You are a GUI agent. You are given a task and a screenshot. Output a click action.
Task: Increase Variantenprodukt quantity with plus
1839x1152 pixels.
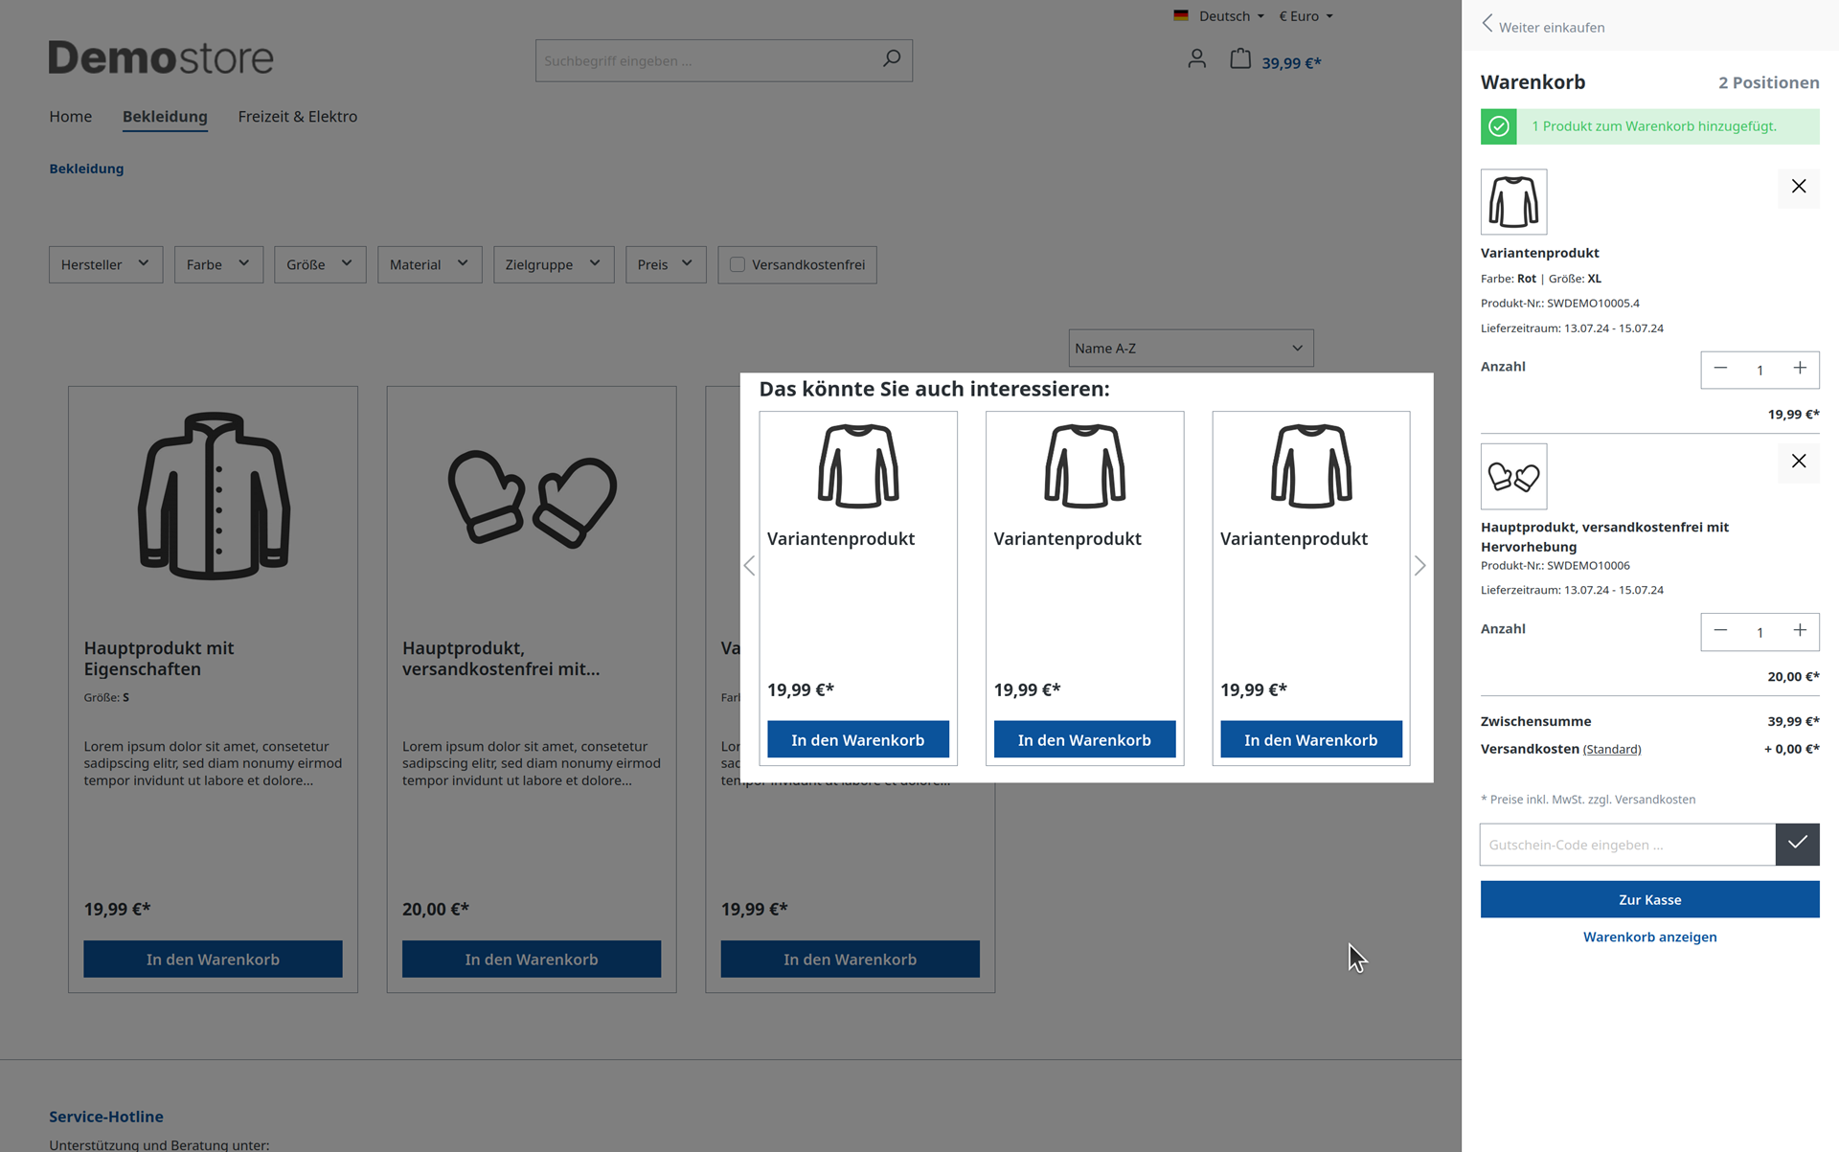(x=1800, y=369)
